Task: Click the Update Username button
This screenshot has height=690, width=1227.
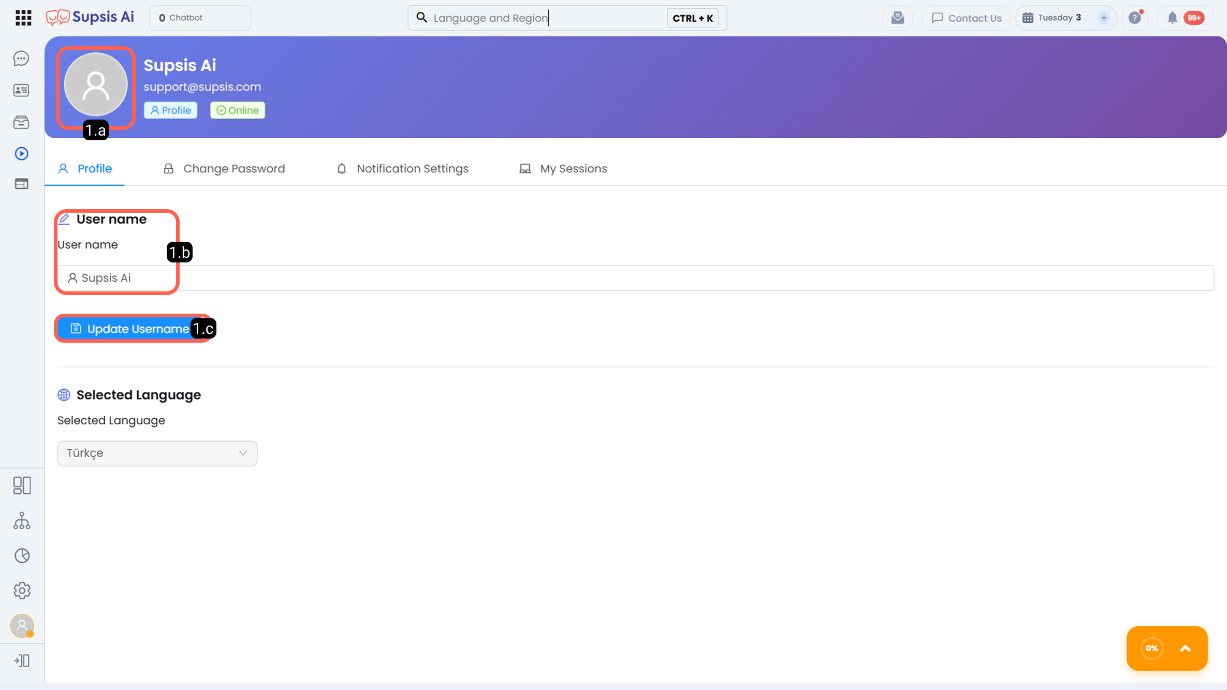Action: click(x=132, y=329)
